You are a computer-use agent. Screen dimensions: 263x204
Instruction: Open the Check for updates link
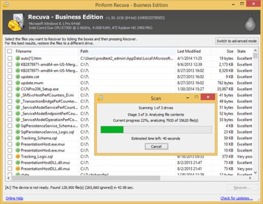(x=237, y=198)
